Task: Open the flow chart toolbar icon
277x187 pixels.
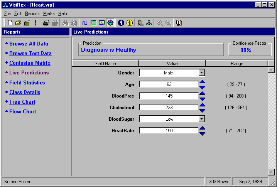Action: tap(149, 23)
